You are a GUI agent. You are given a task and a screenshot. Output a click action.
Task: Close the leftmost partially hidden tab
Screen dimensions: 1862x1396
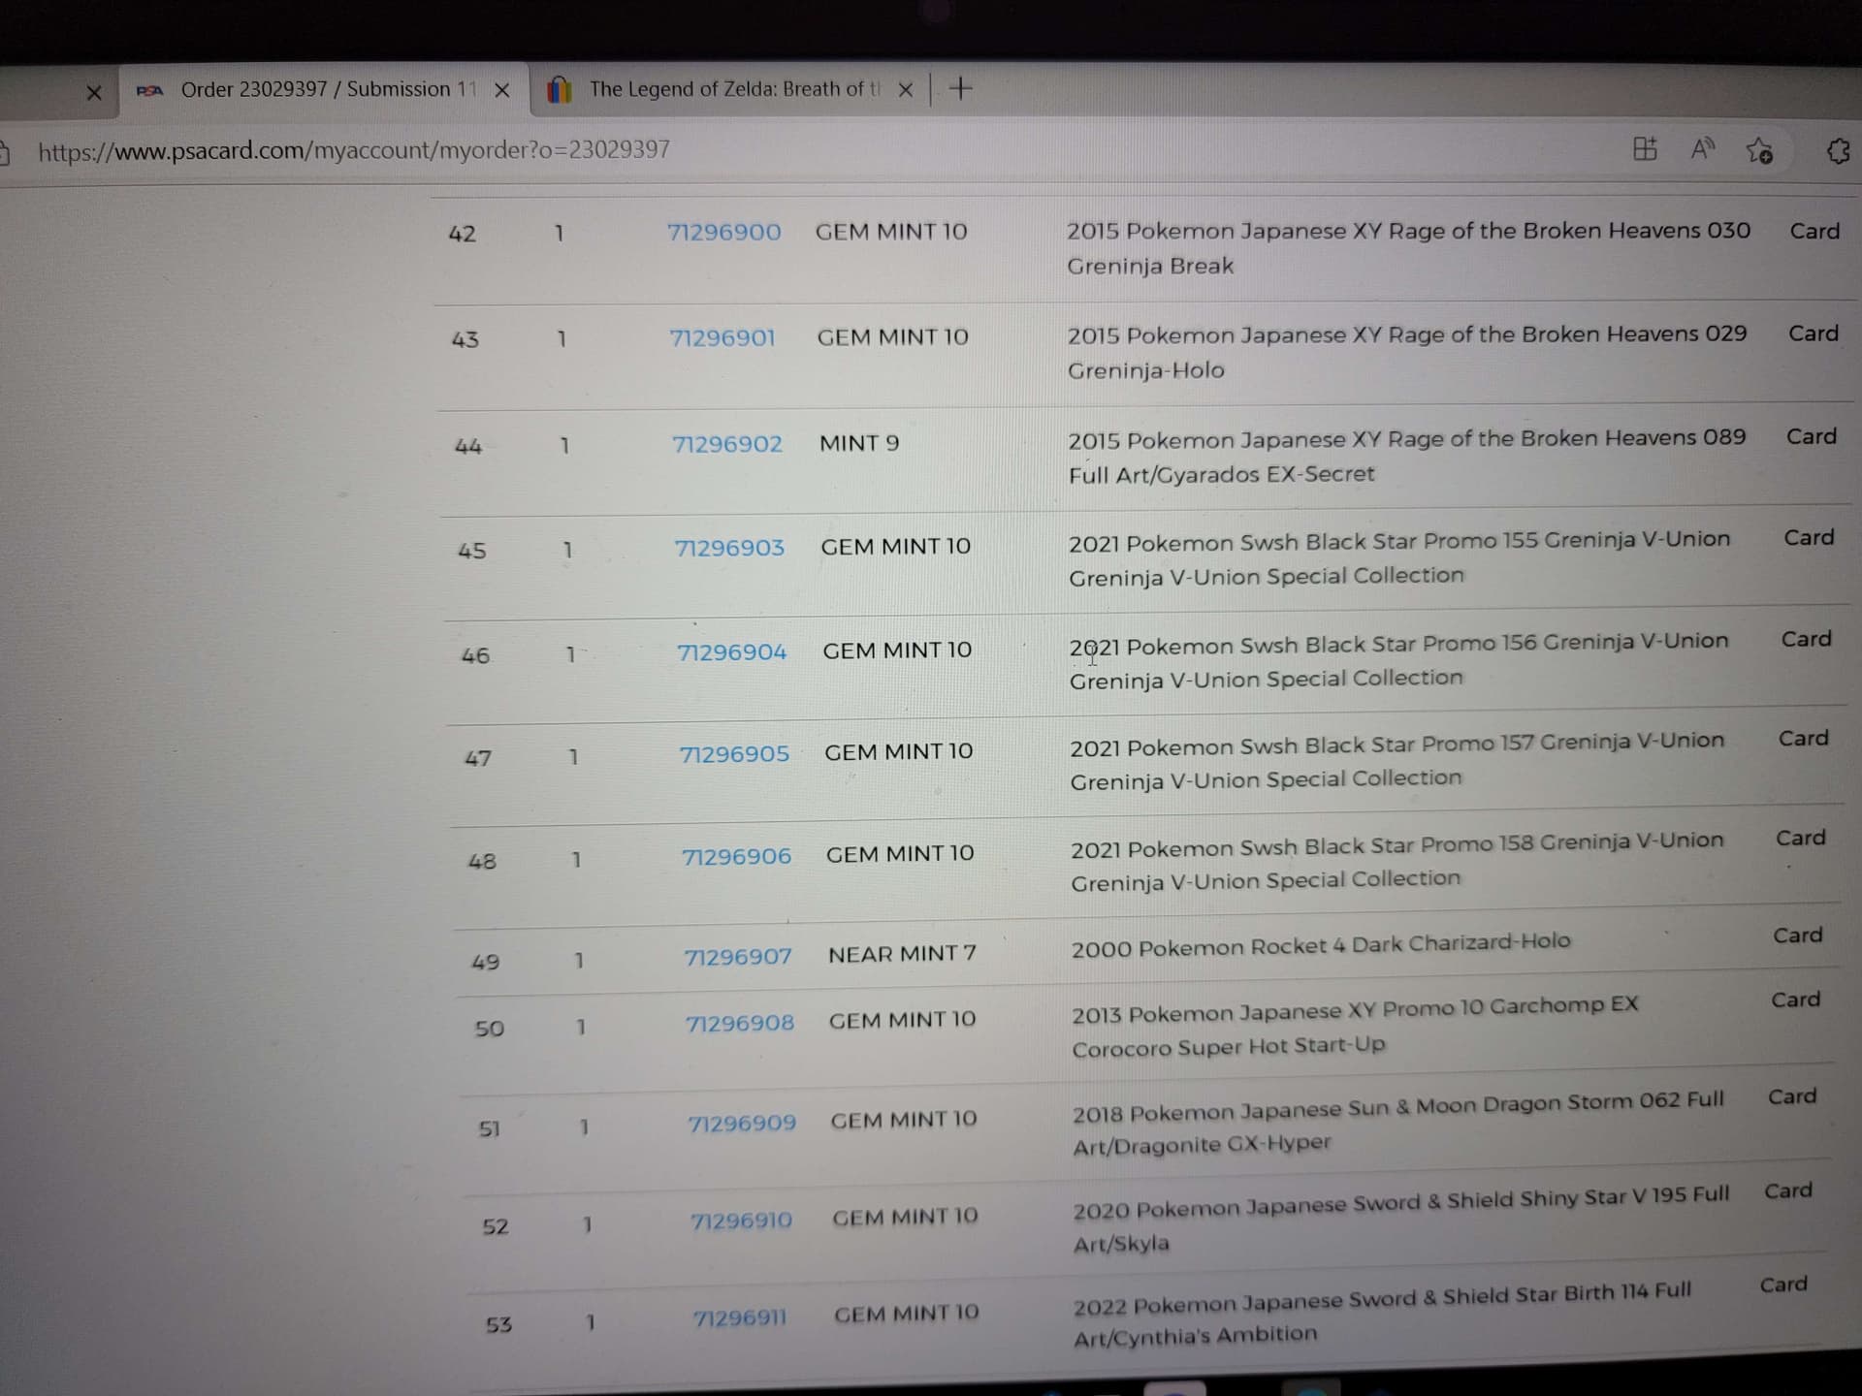[x=94, y=93]
